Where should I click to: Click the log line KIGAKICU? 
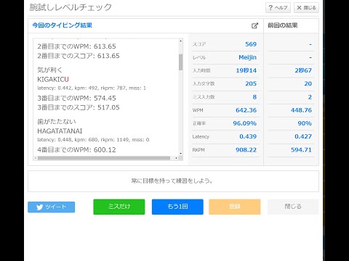point(53,80)
